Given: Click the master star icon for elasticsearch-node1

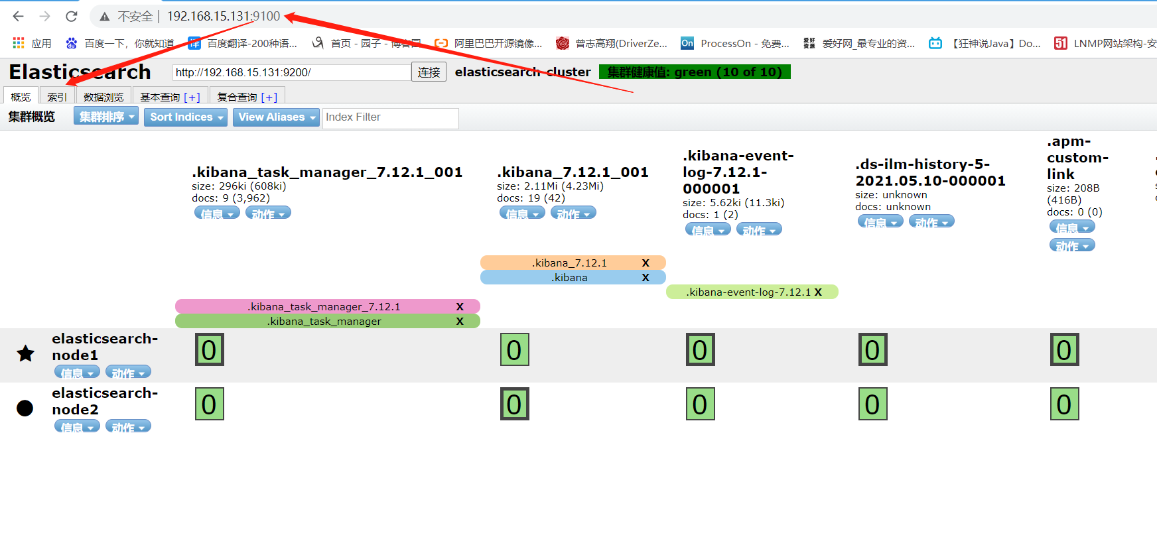Looking at the screenshot, I should click(x=25, y=354).
